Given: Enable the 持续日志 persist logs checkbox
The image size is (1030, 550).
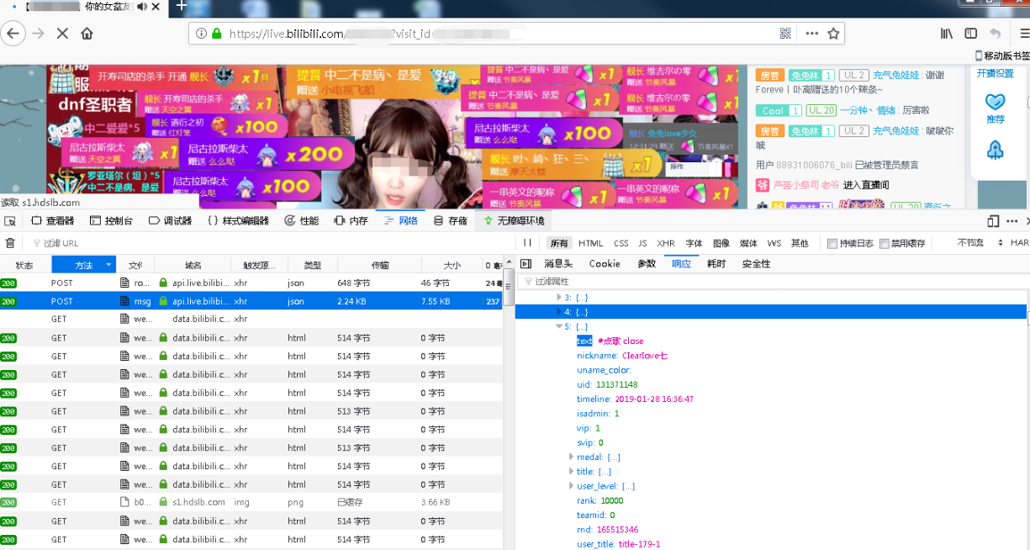Looking at the screenshot, I should point(832,244).
